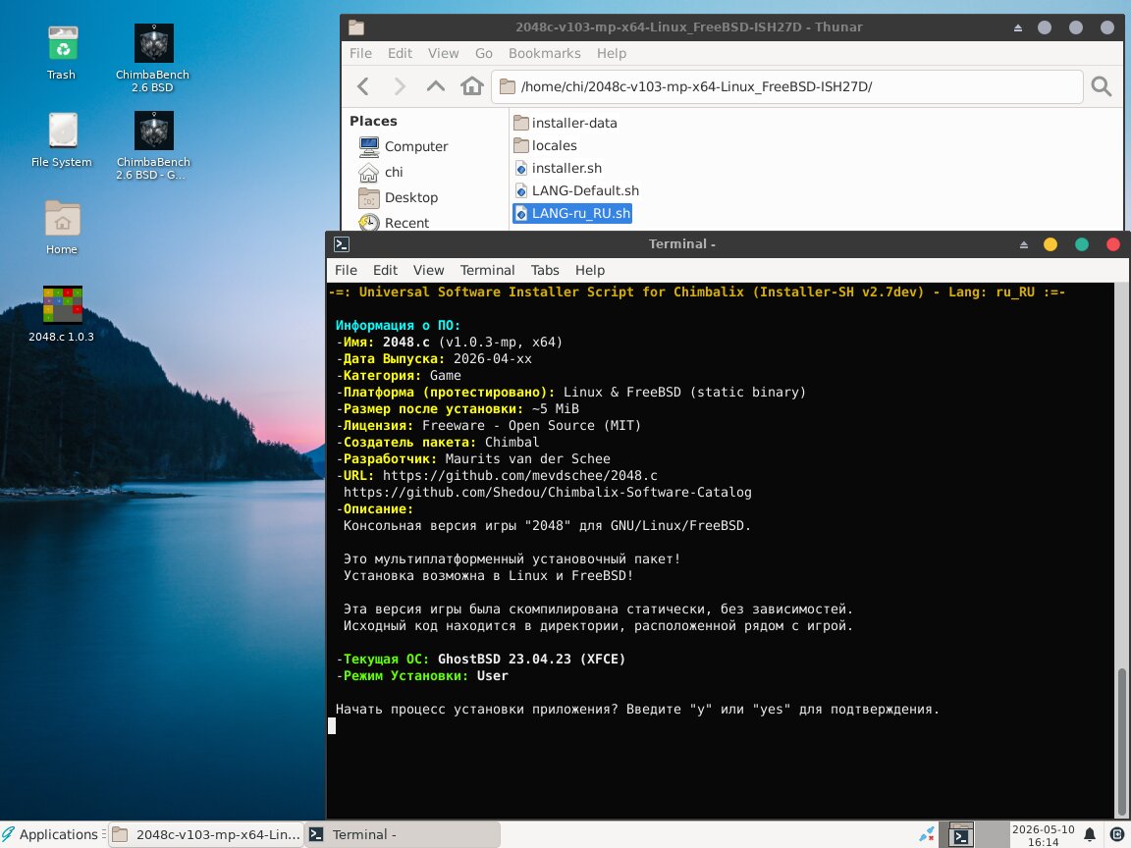Viewport: 1131px width, 848px height.
Task: Open the Trash desktop icon
Action: click(x=62, y=53)
